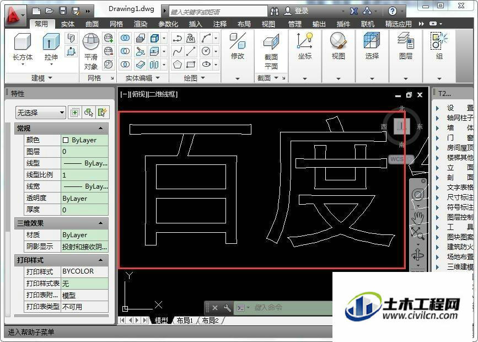Switch to the 渲染 ribbon tab

tap(141, 24)
